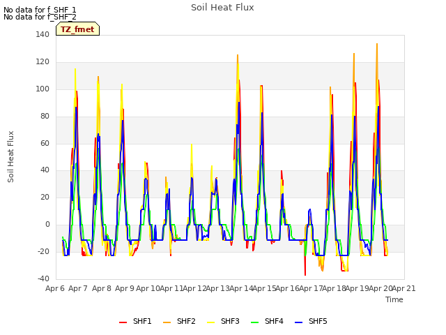The width and height of the screenshot is (446, 335).
Task: Click the Apr 9 x-axis tick label
Action: pos(125,288)
